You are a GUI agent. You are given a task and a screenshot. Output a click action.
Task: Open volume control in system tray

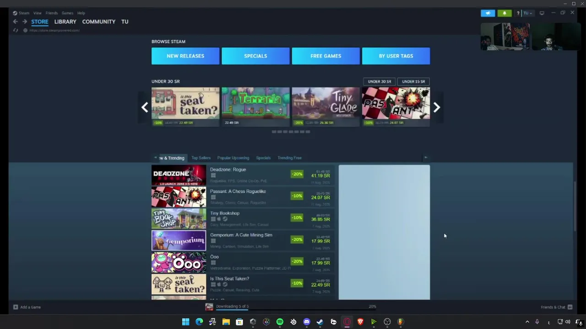tap(568, 322)
